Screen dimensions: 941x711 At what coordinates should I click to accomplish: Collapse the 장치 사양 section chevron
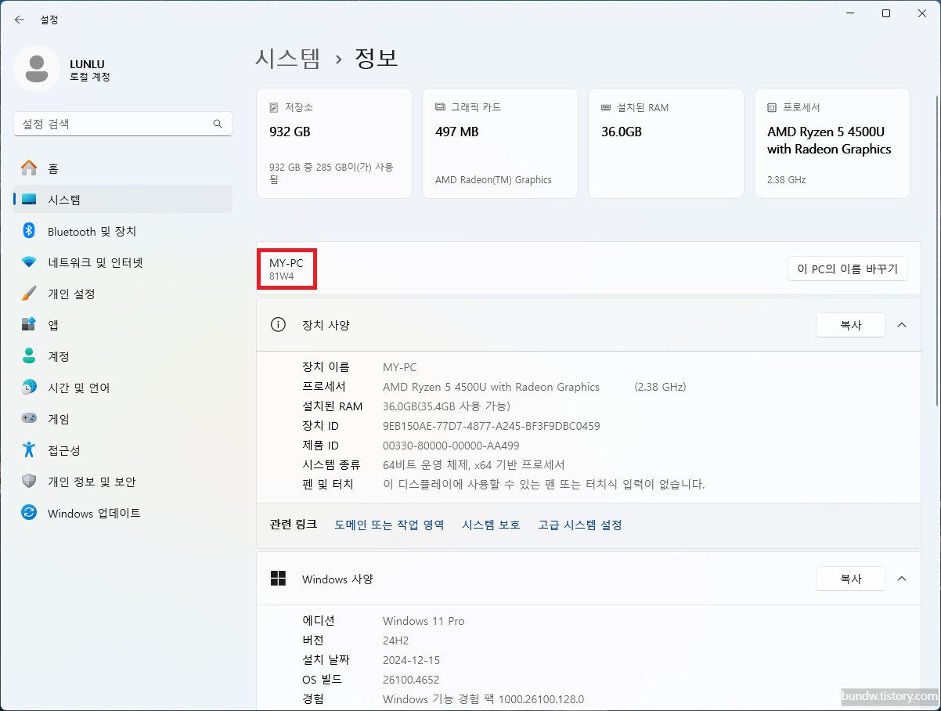902,325
